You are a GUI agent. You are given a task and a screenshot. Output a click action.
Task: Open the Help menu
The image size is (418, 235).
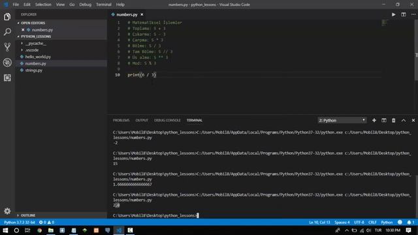120,5
